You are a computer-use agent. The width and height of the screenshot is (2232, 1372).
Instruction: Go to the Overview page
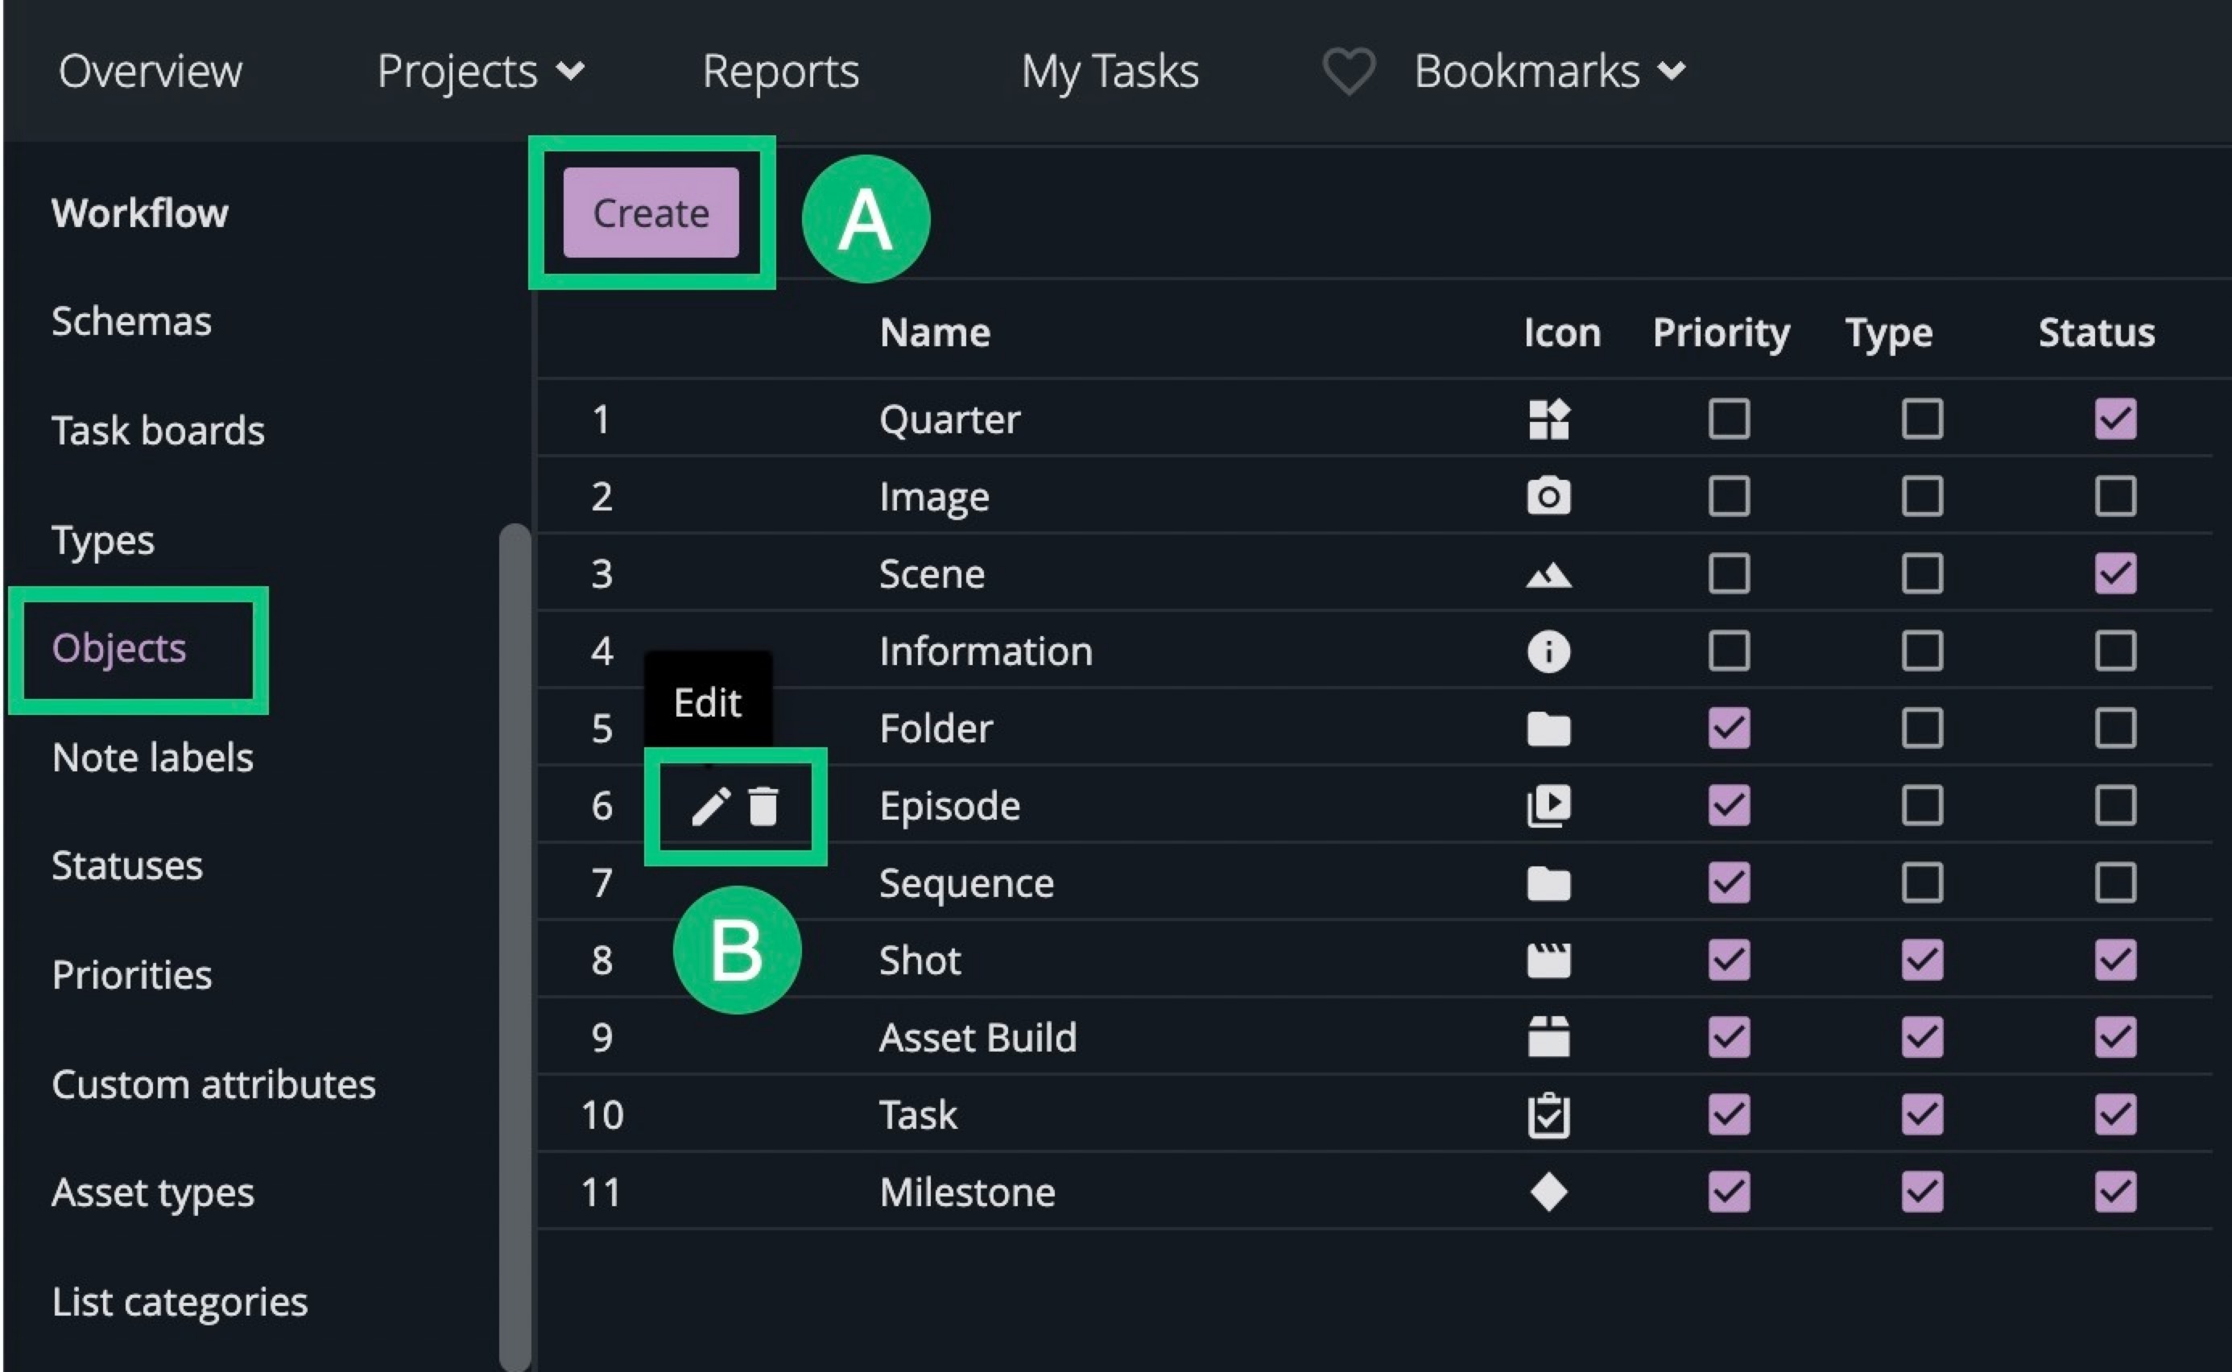coord(151,72)
